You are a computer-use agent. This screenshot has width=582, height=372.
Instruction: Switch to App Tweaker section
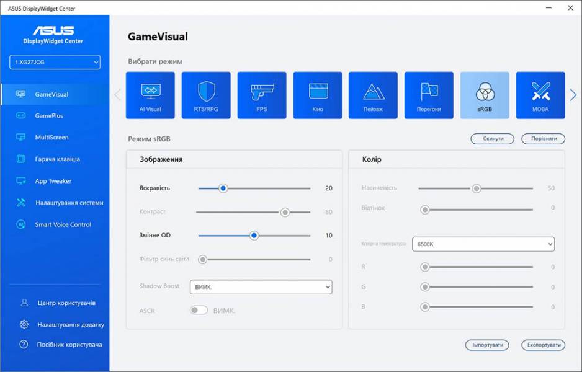(55, 181)
